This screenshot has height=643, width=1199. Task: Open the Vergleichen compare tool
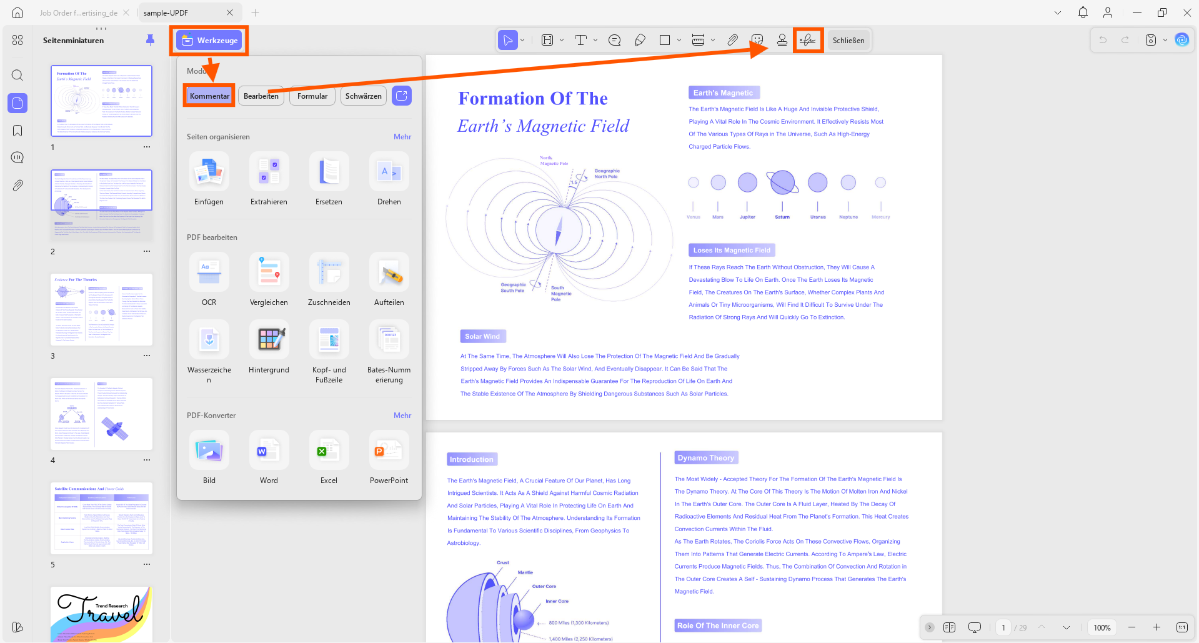coord(269,279)
